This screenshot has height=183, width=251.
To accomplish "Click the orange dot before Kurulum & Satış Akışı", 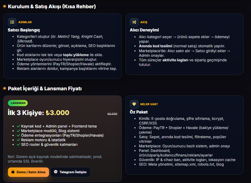I will point(4,6).
